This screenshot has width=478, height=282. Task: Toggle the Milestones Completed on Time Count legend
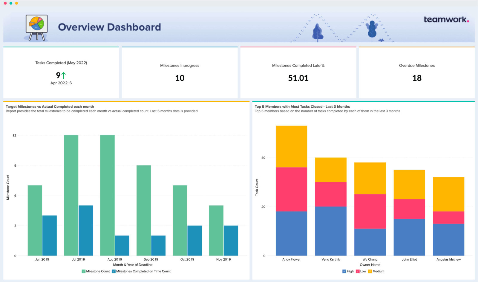(114, 271)
